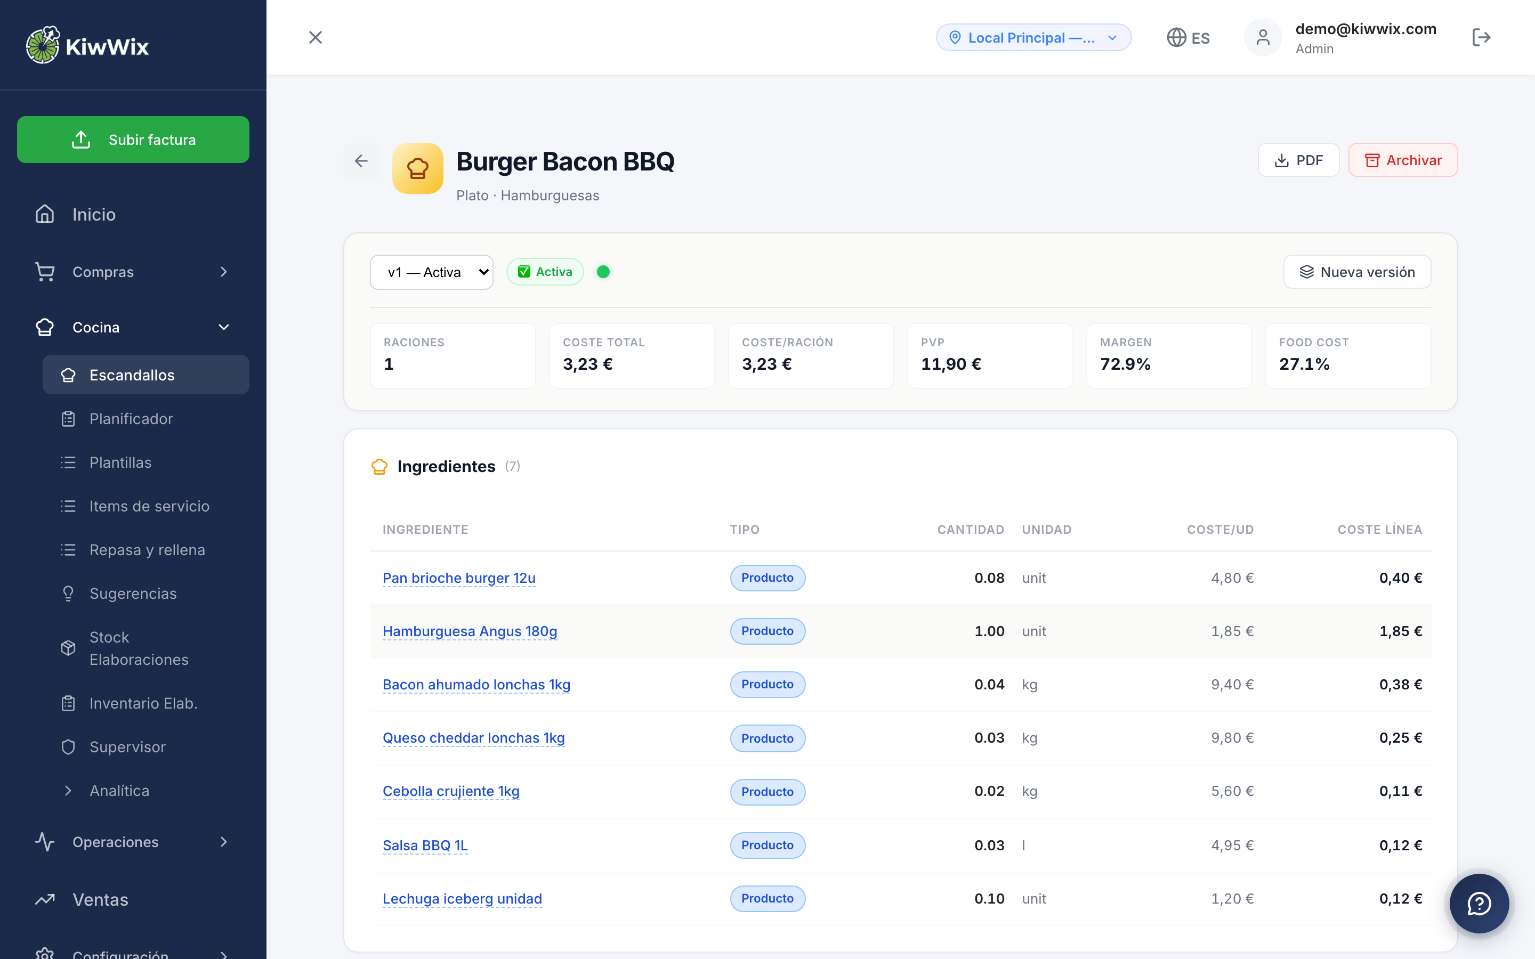The width and height of the screenshot is (1535, 959).
Task: Open the Local Principal location dropdown
Action: (x=1033, y=37)
